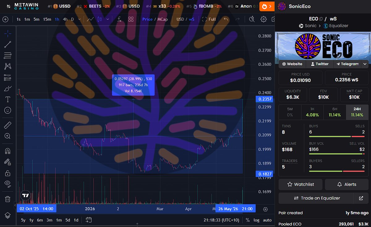Select the 1H price change tab

[x=312, y=112]
